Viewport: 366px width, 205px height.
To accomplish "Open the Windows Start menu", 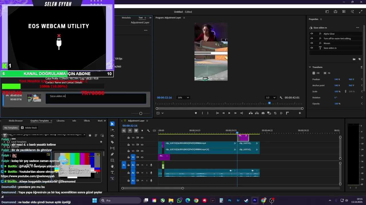I will [95, 200].
